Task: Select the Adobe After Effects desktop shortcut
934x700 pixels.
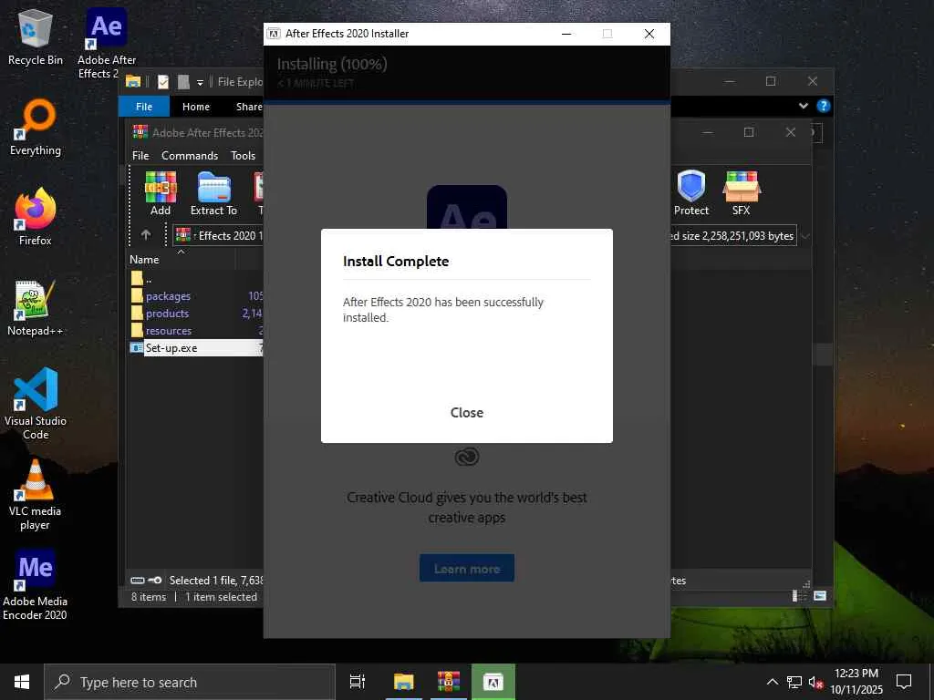Action: [107, 43]
